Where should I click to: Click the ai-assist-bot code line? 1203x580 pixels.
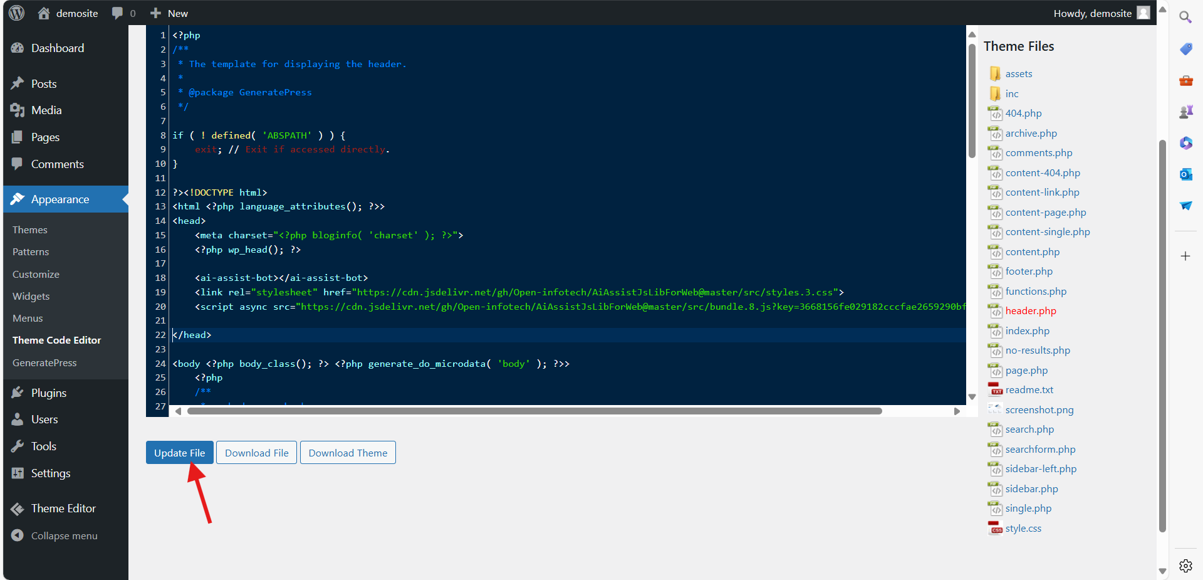pyautogui.click(x=281, y=278)
